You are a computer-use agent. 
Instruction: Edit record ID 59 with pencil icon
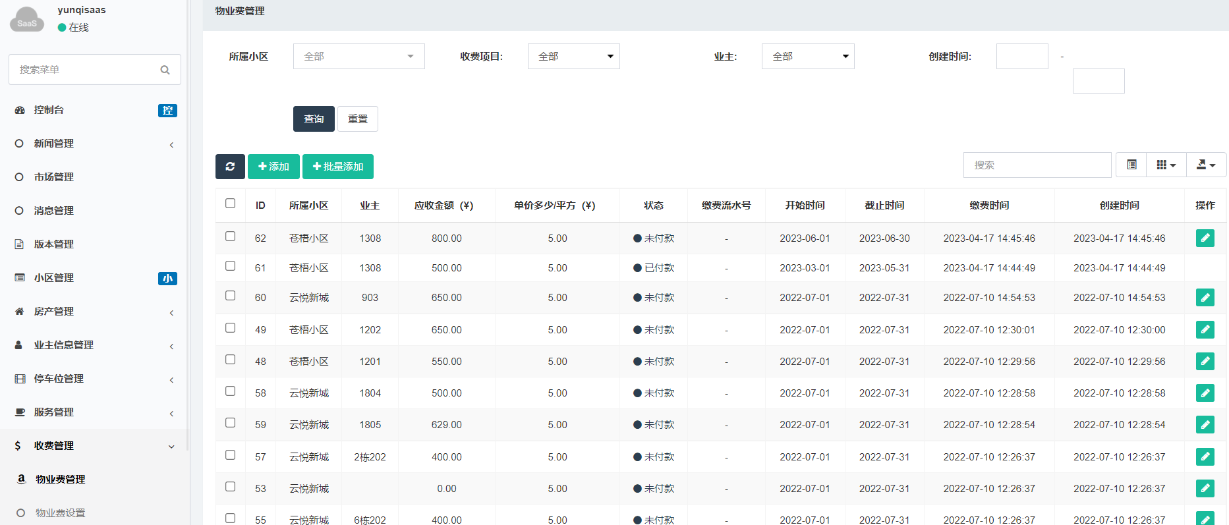pos(1205,425)
